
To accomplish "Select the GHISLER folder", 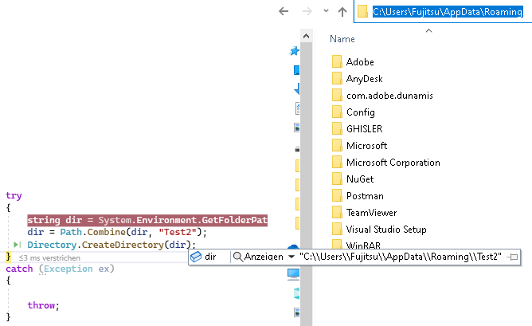I will pyautogui.click(x=364, y=129).
